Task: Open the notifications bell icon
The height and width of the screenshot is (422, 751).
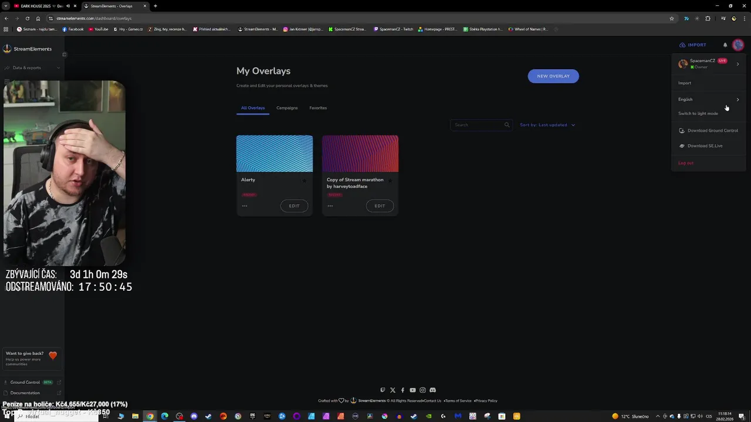Action: 725,45
